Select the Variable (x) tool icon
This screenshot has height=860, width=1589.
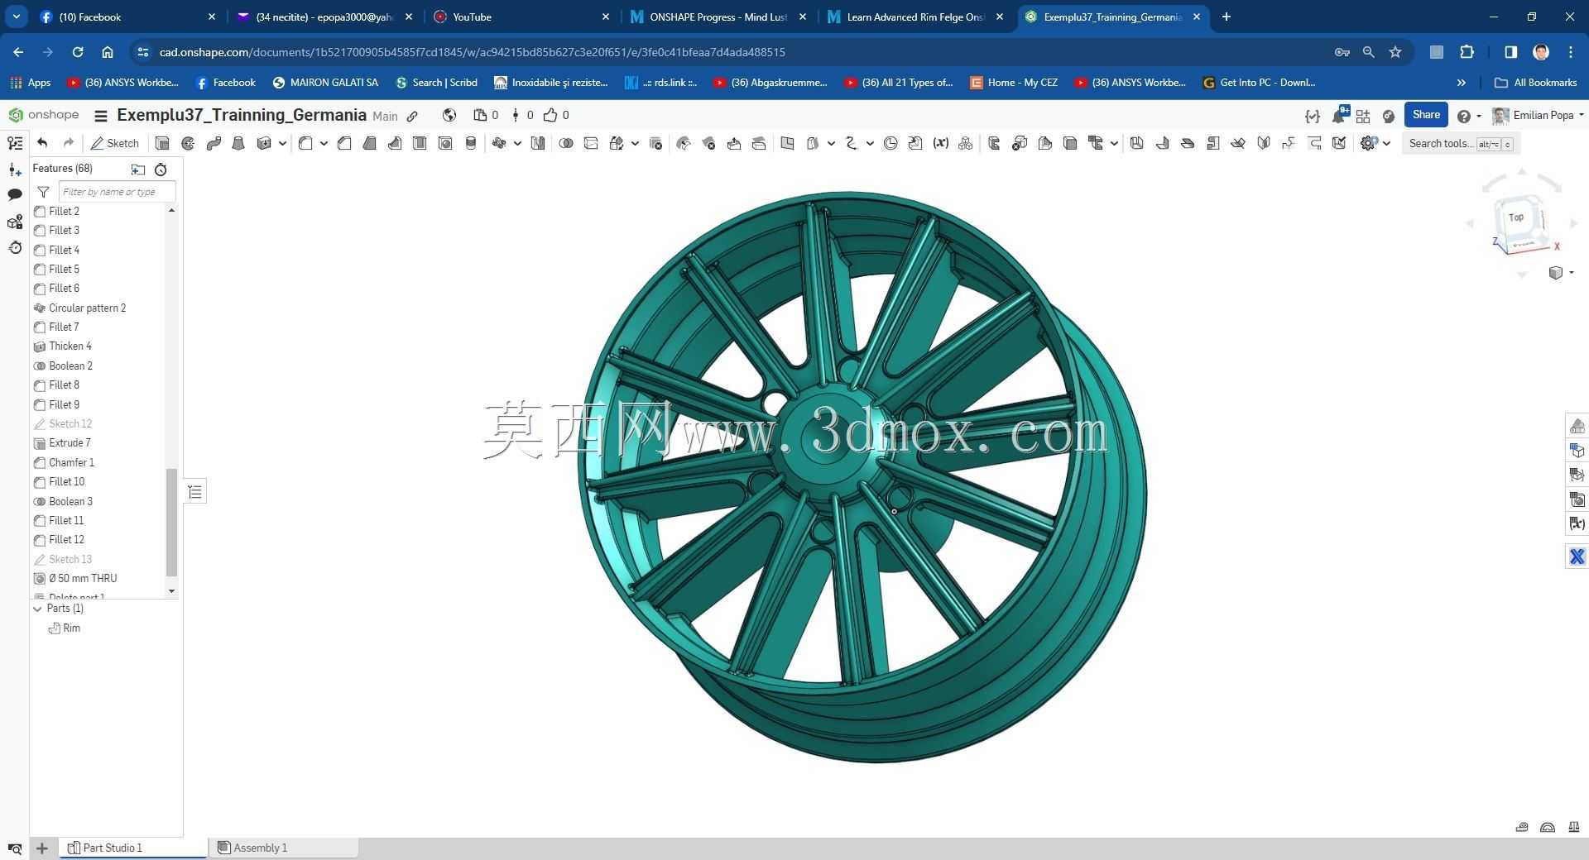click(x=940, y=143)
